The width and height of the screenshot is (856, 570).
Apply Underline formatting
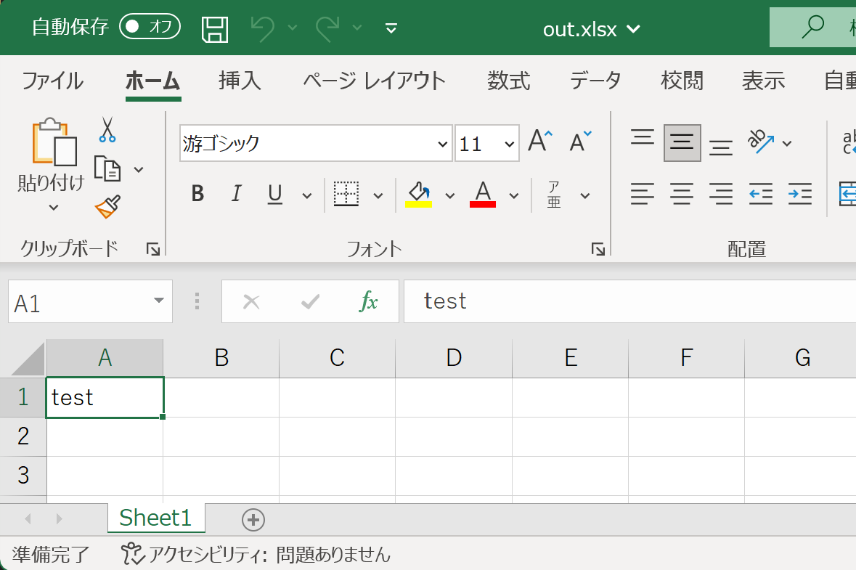tap(274, 194)
